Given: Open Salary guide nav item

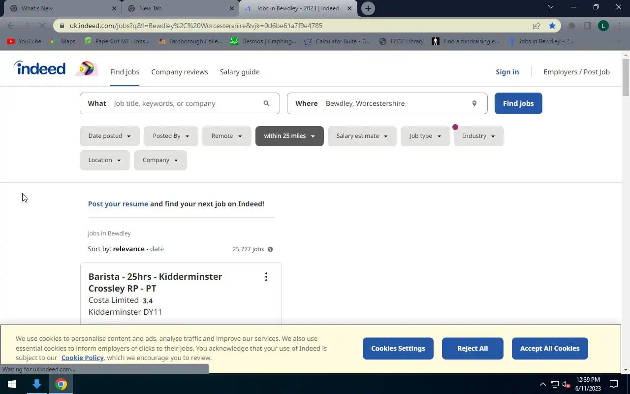Looking at the screenshot, I should tap(240, 72).
